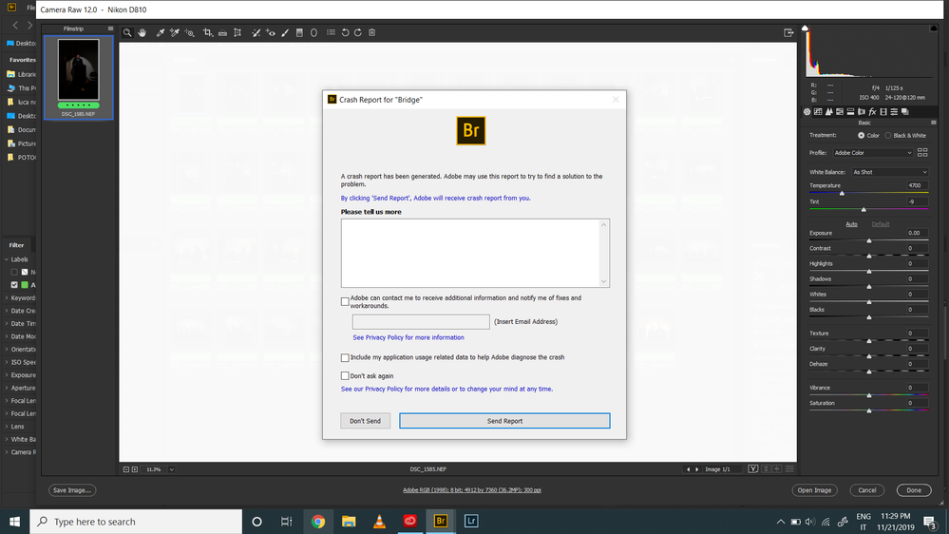Expand the Keywords filter group
949x534 pixels.
7,297
